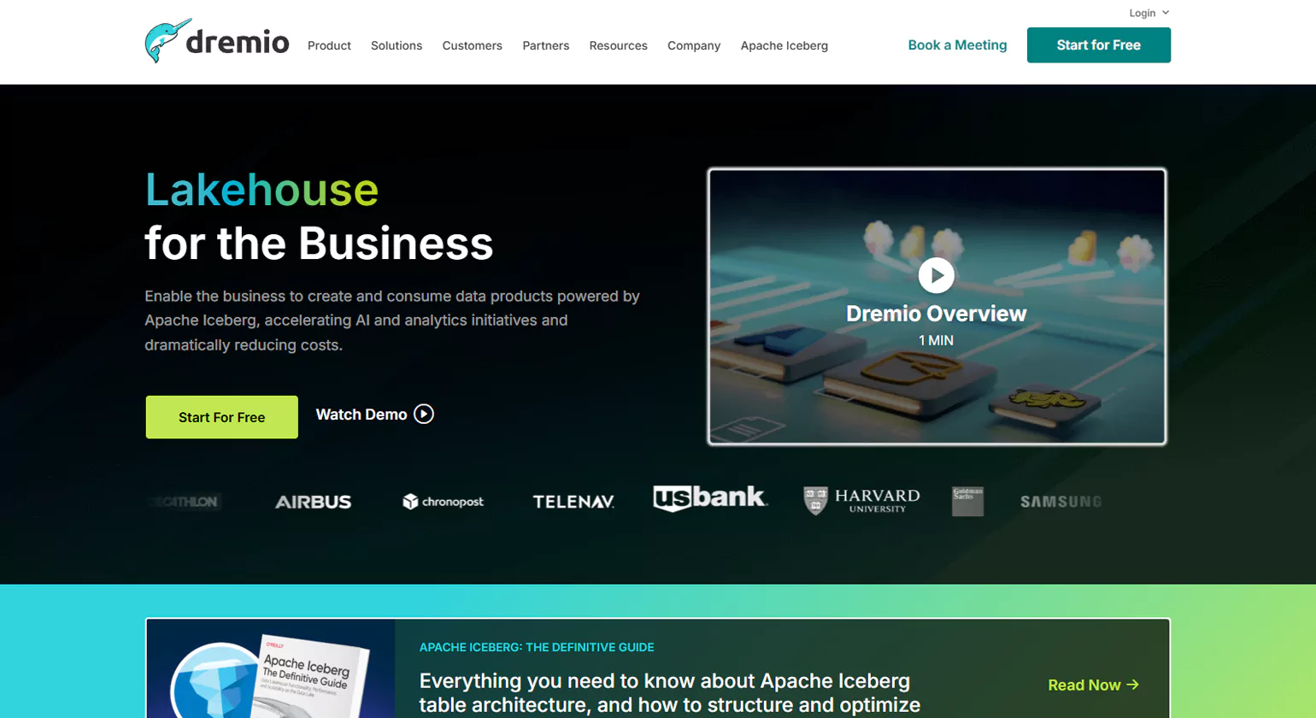Open the Product menu
This screenshot has width=1316, height=718.
[x=329, y=46]
